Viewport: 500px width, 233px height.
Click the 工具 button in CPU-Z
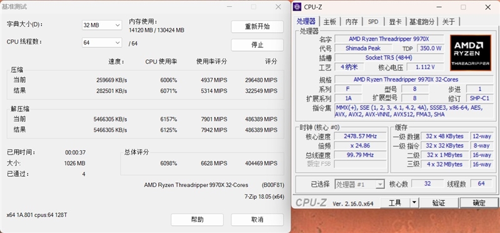[x=395, y=202]
